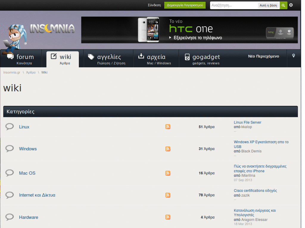Viewport: 305px width, 228px height.
Task: Open the Linux File Server article
Action: coord(248,122)
